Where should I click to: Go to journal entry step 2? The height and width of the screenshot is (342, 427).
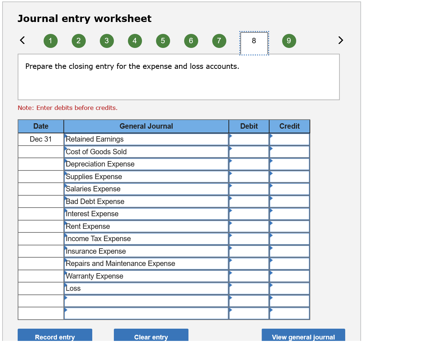pyautogui.click(x=79, y=41)
